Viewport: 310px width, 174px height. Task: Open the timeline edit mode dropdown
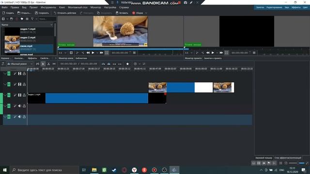pos(19,64)
